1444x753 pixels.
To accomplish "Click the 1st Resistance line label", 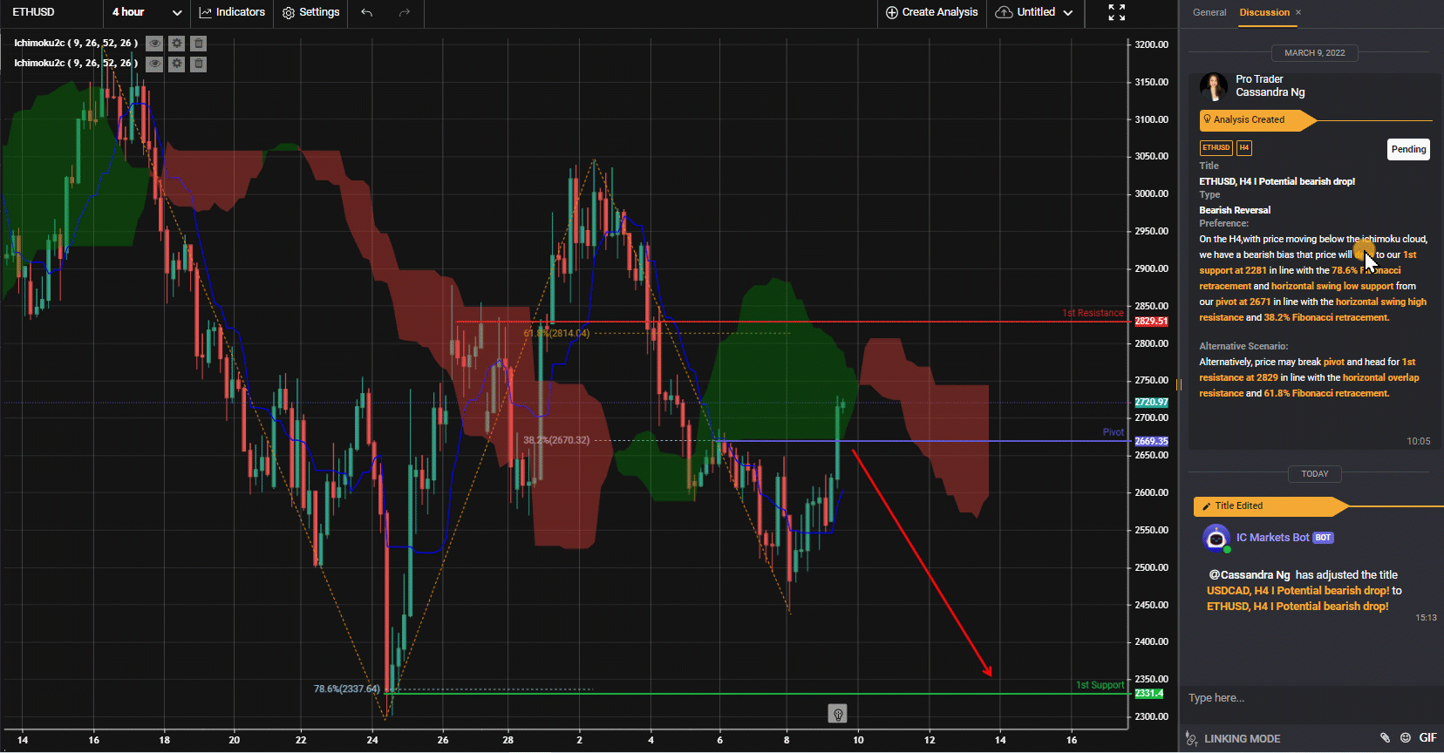I will tap(1093, 313).
